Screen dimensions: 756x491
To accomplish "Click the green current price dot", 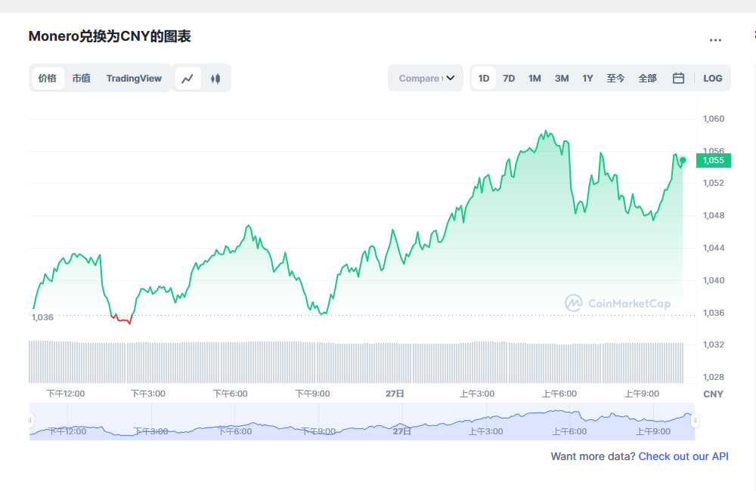I will click(x=683, y=160).
